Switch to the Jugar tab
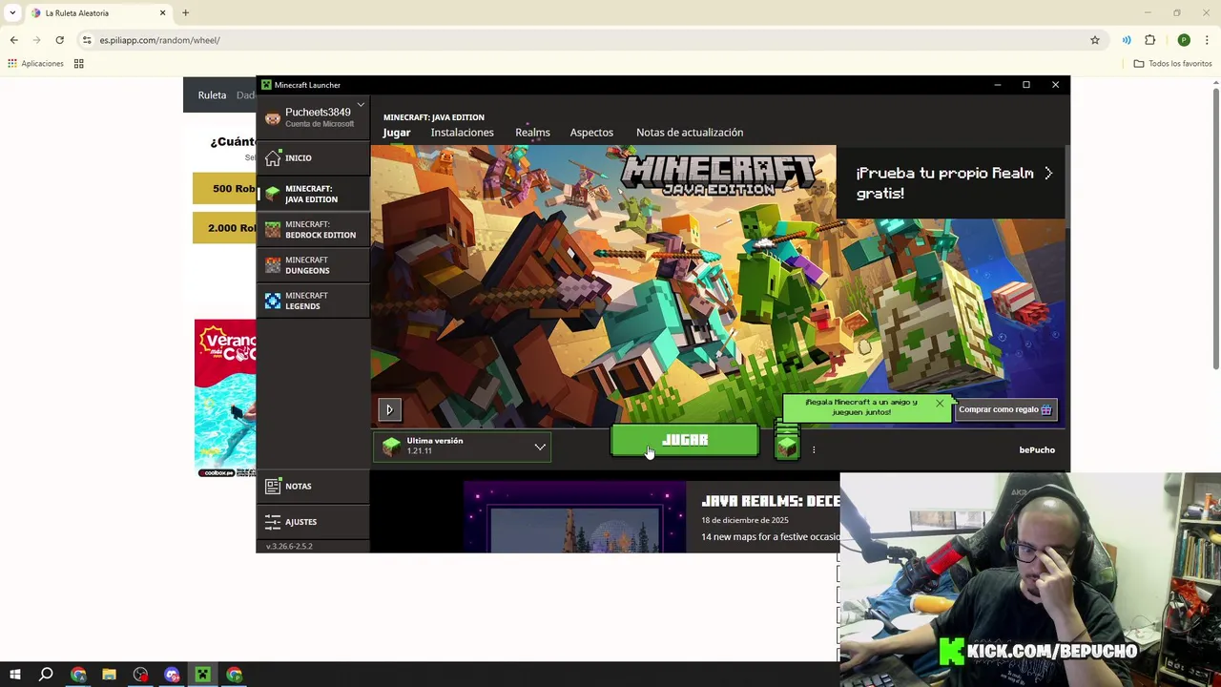This screenshot has height=687, width=1221. [397, 133]
